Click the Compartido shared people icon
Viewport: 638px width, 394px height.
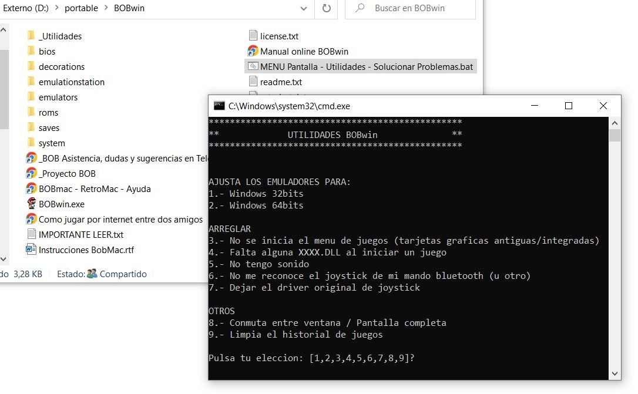click(x=92, y=274)
